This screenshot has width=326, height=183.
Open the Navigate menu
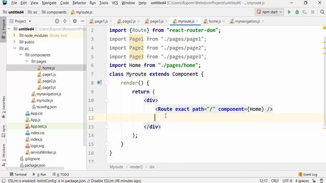pos(49,3)
